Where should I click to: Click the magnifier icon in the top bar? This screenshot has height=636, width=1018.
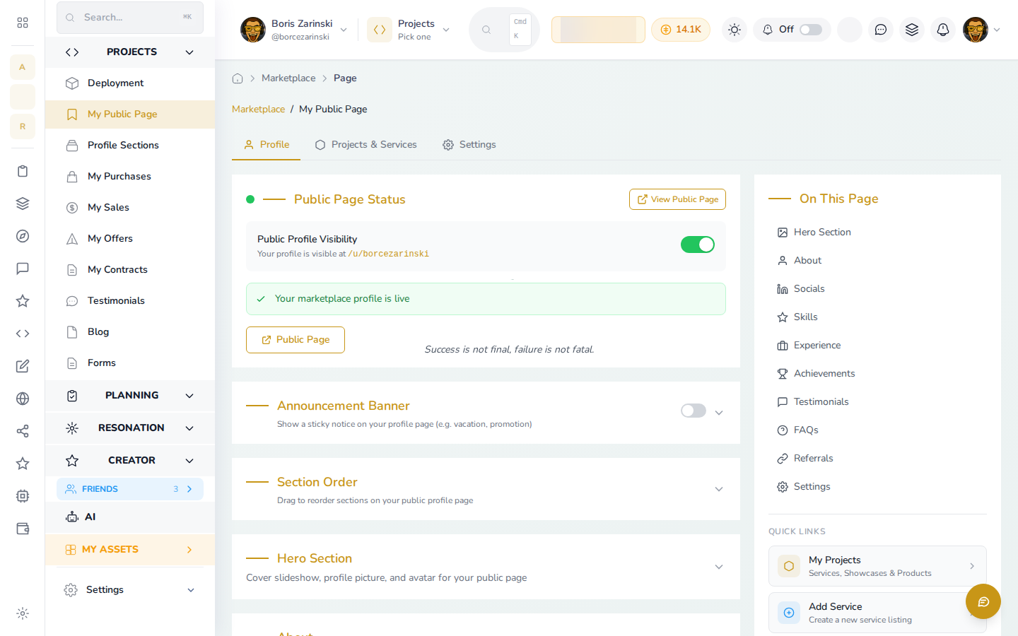(x=486, y=30)
